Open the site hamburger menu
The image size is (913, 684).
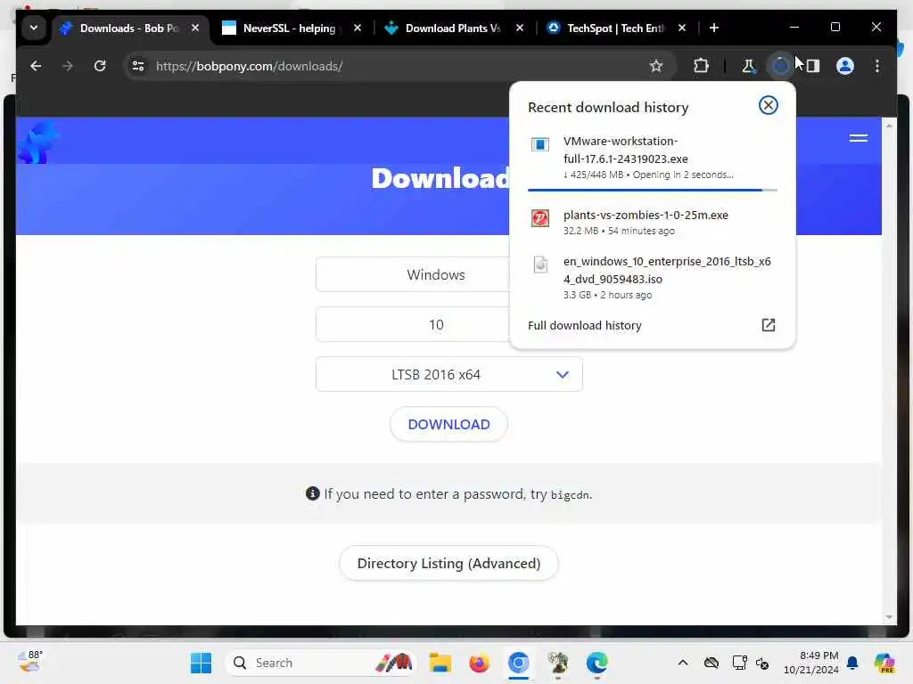(859, 138)
